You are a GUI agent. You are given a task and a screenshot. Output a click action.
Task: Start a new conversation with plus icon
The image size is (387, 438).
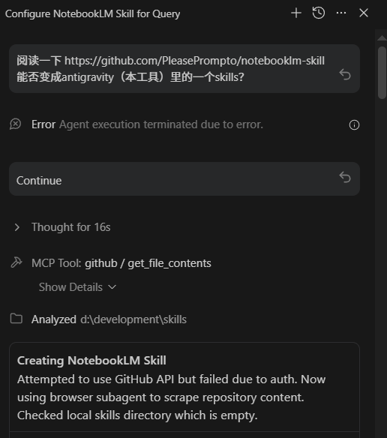point(296,13)
